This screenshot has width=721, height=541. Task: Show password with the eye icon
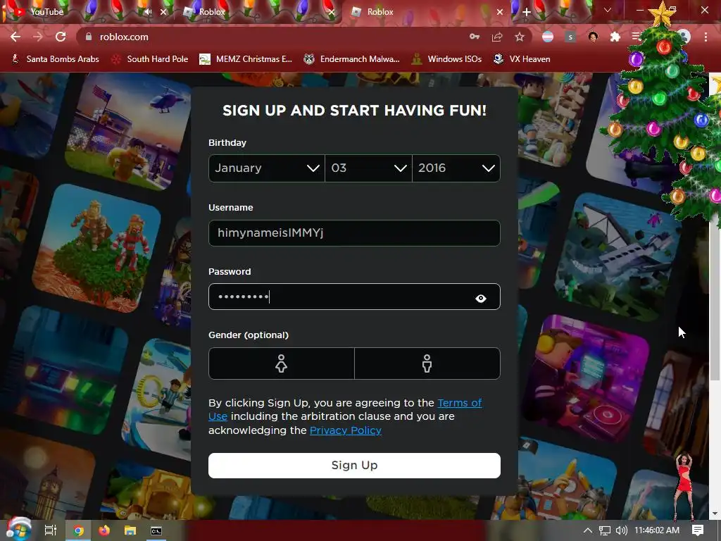pos(480,299)
